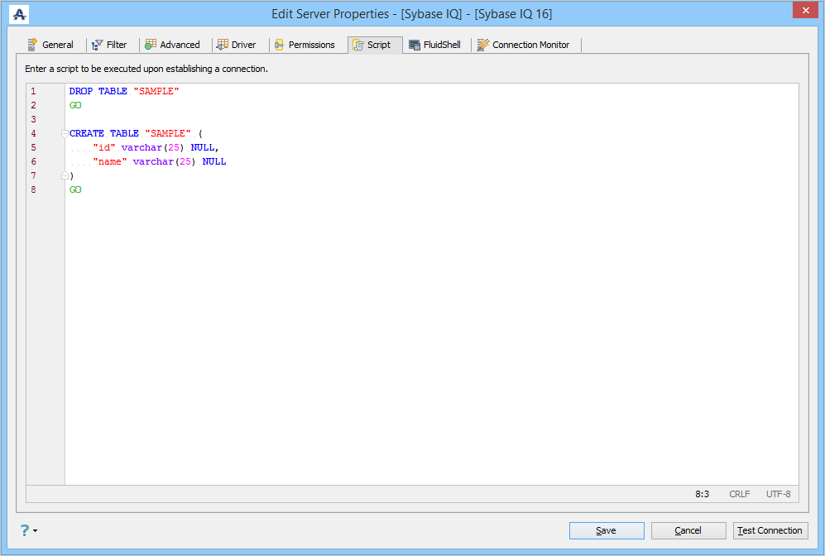
Task: Click Test Connection button
Action: click(770, 530)
